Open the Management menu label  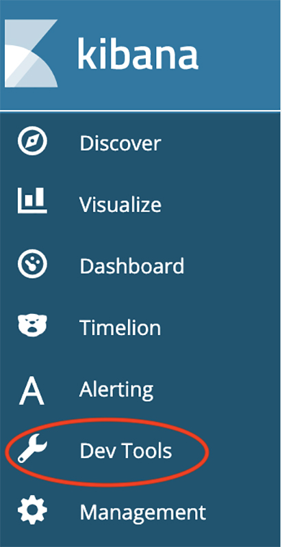pyautogui.click(x=142, y=512)
